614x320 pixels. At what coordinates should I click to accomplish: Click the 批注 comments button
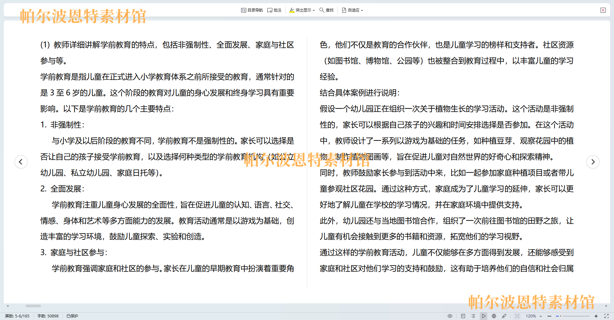point(274,10)
